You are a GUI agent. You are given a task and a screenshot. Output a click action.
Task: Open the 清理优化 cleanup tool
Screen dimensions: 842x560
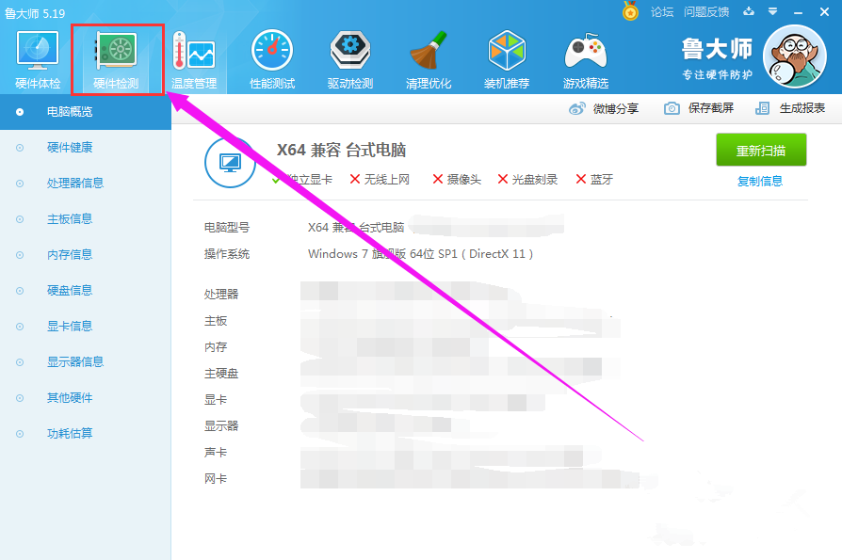(x=428, y=56)
